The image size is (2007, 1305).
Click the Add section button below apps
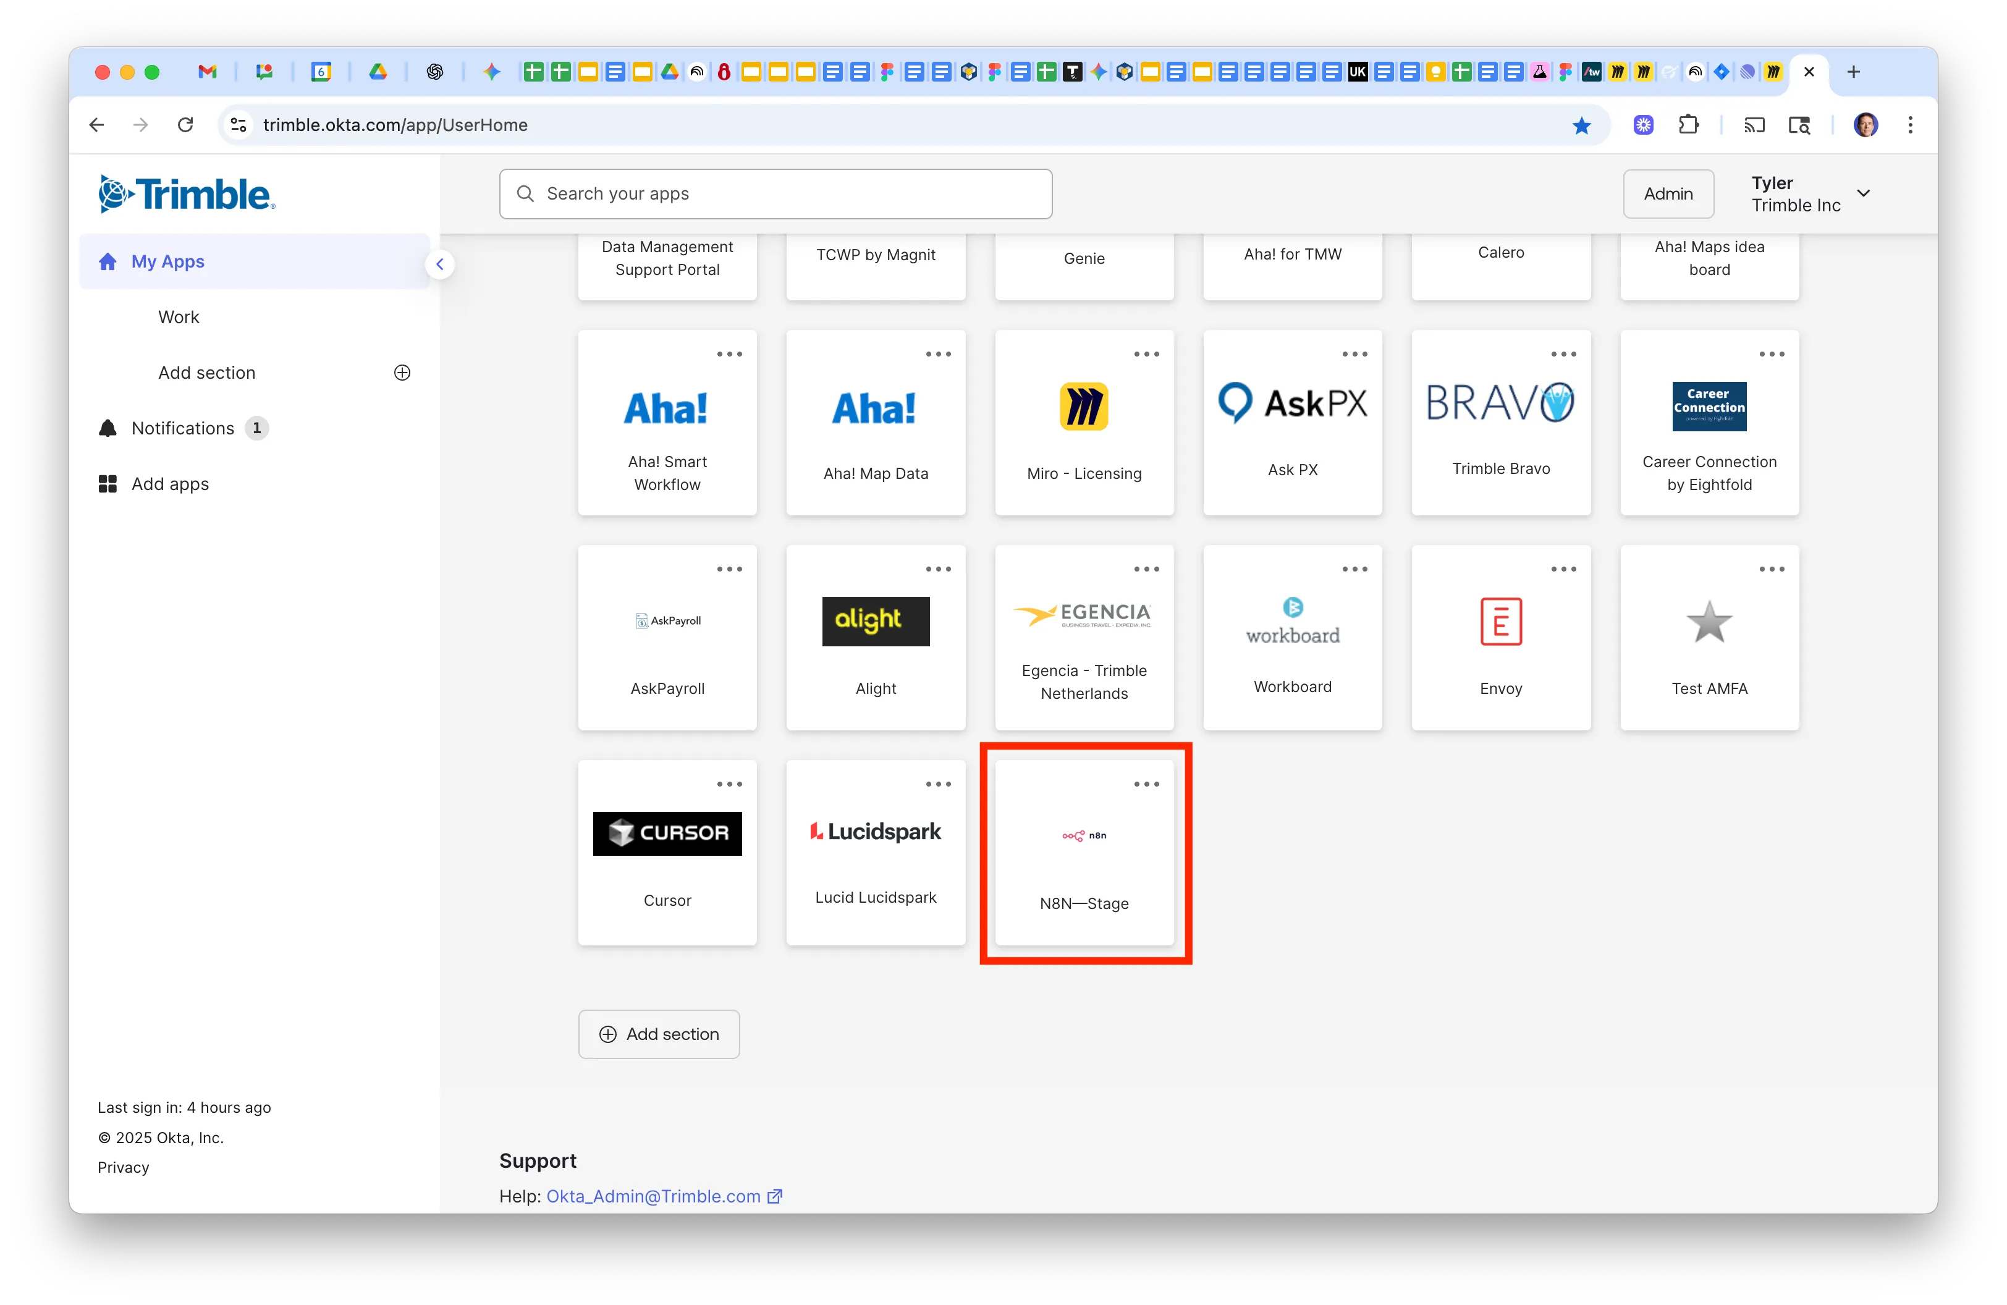pyautogui.click(x=659, y=1034)
